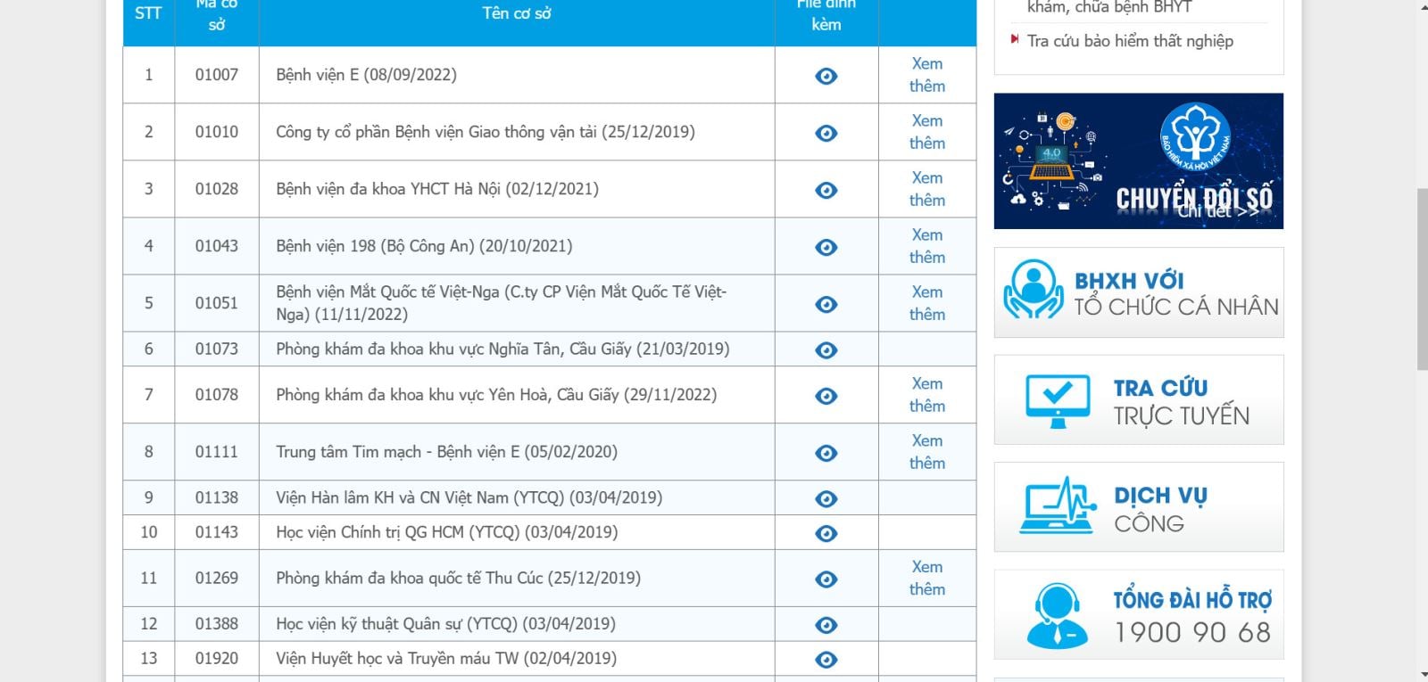Open attachment for Viện Hàn lâm KH và CN
Screen dimensions: 1428x682
coord(826,498)
